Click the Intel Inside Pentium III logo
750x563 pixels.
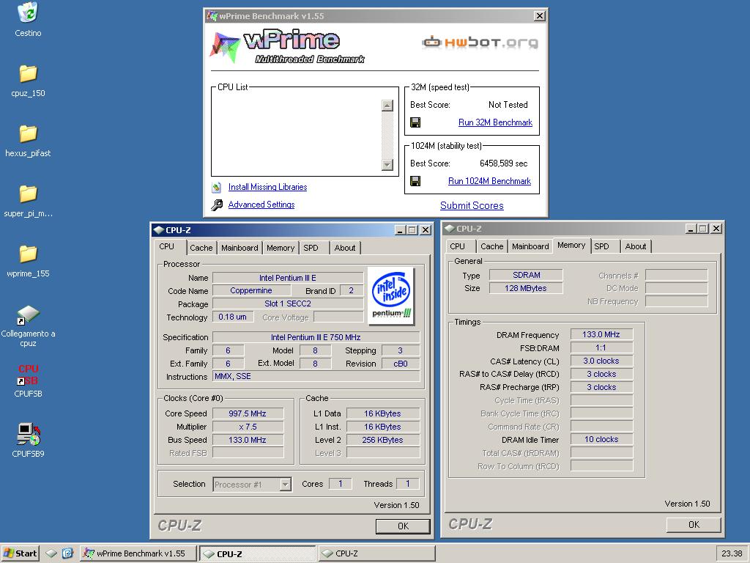391,296
